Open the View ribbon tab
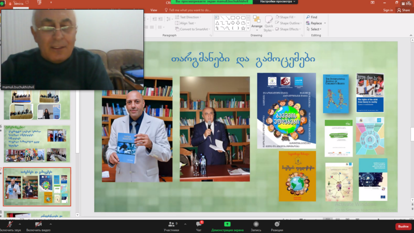Screen dimensions: 414x233 [154, 10]
